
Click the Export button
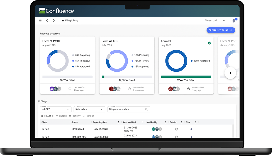pyautogui.click(x=88, y=116)
